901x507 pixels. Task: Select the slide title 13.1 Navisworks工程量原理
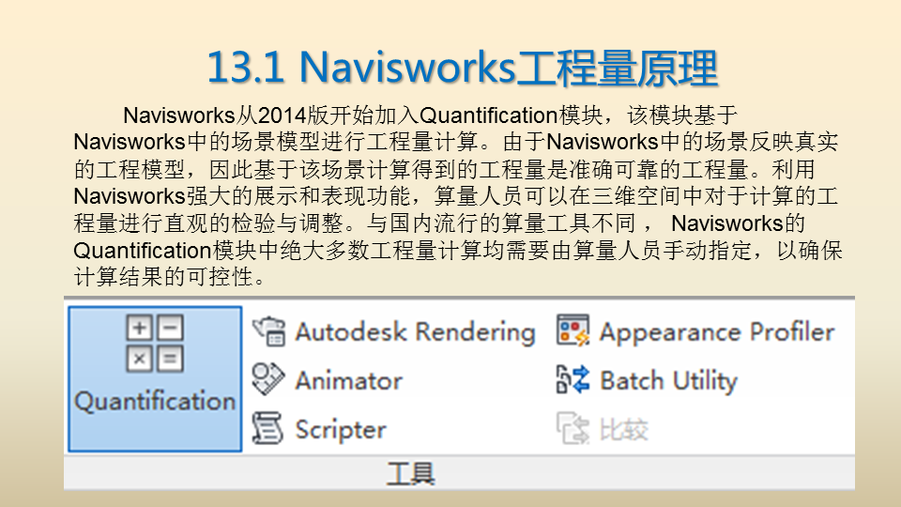click(x=462, y=68)
